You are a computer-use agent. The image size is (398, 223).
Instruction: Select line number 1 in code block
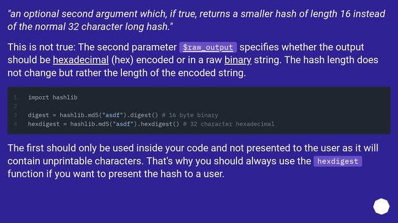coord(15,97)
